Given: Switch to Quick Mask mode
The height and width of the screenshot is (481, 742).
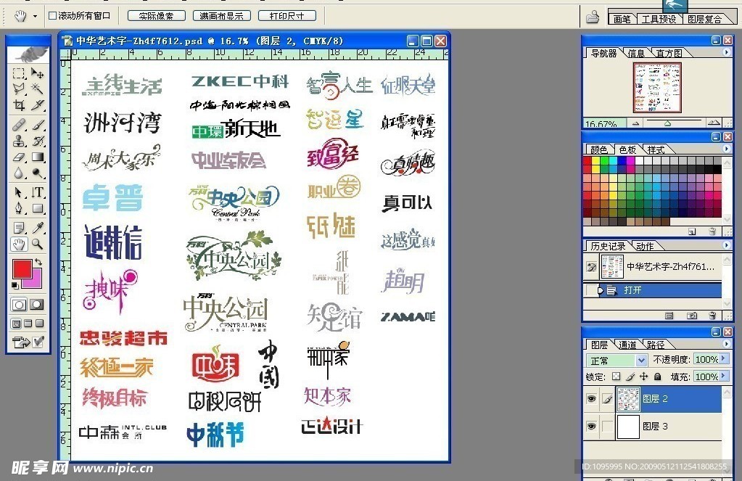Looking at the screenshot, I should (x=37, y=305).
